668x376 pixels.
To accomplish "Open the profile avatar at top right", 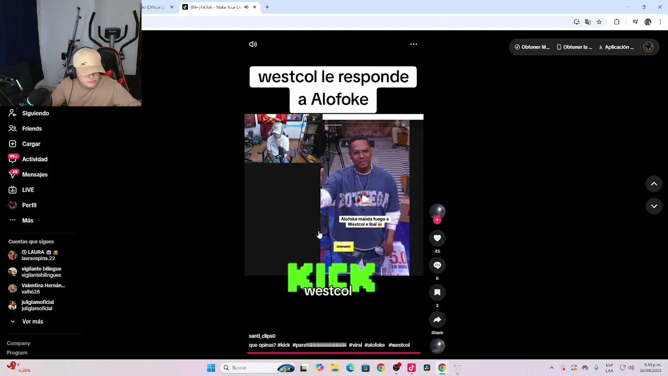I will click(649, 47).
